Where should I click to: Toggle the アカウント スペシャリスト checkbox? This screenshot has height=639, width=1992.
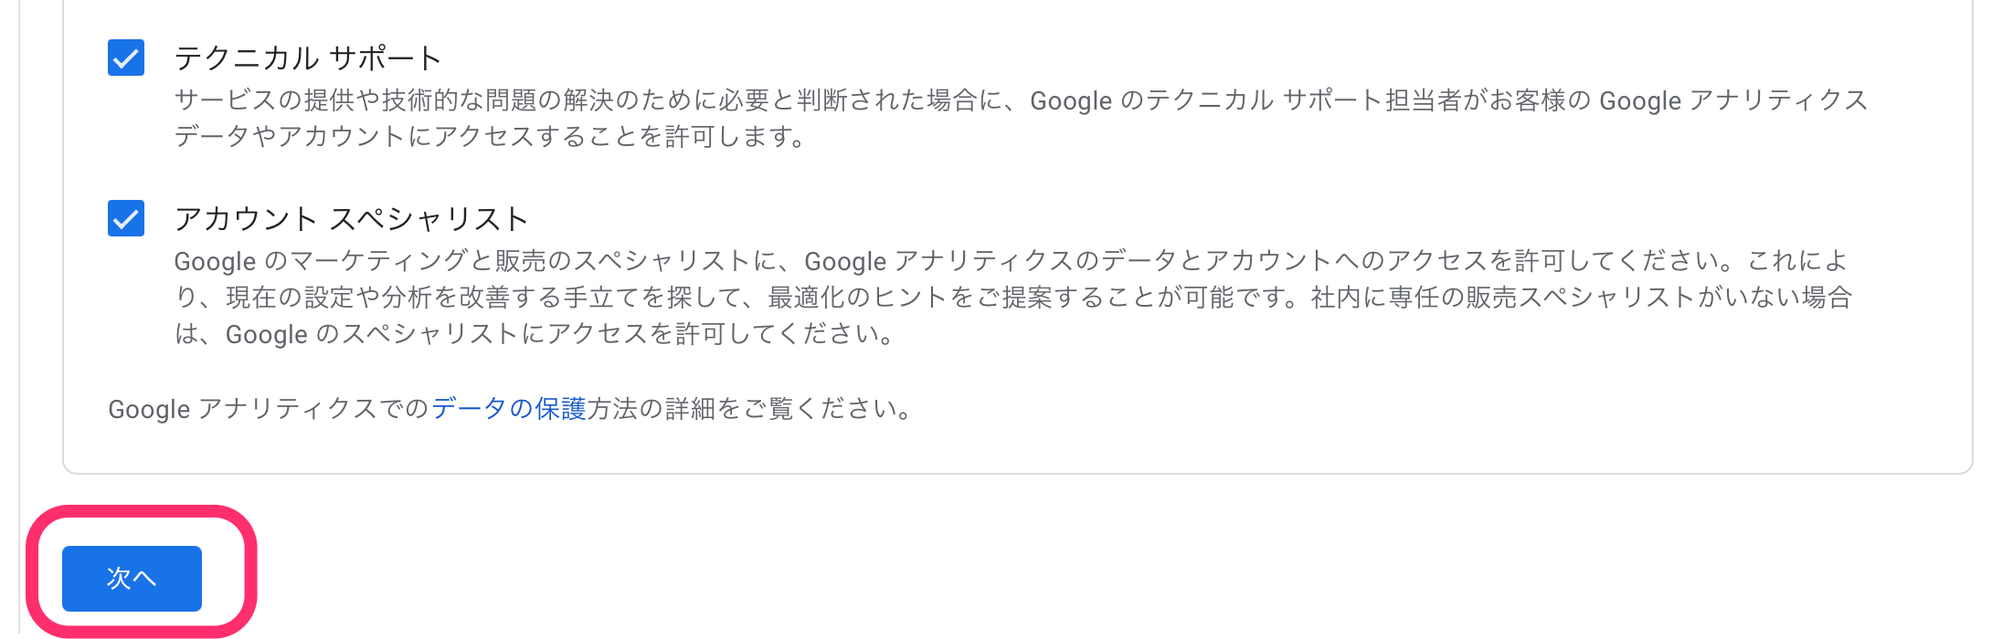126,218
